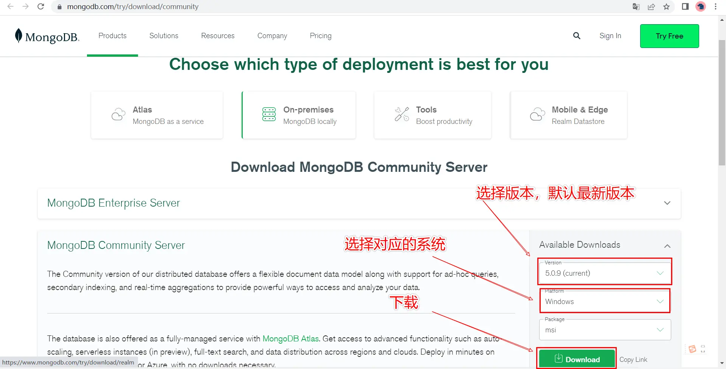
Task: Click the padlock site info icon
Action: [59, 7]
